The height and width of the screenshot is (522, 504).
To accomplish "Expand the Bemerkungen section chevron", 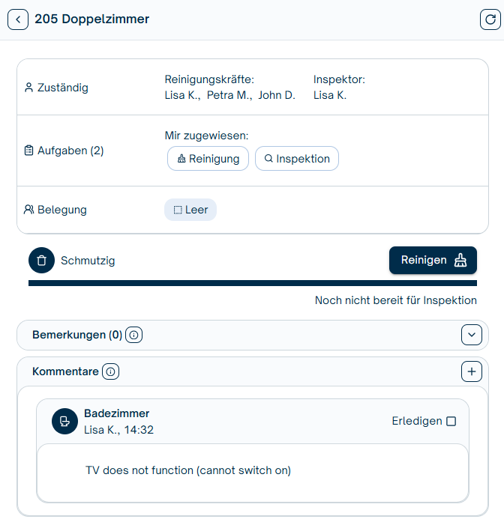I will click(471, 336).
